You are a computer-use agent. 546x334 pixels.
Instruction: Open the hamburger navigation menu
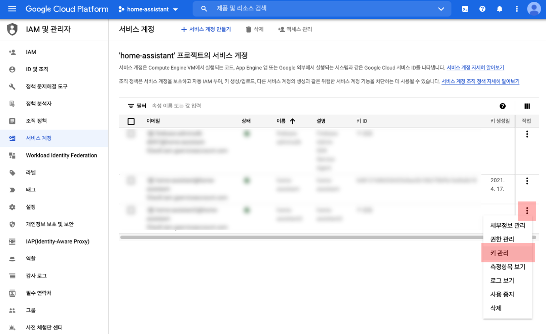click(12, 9)
